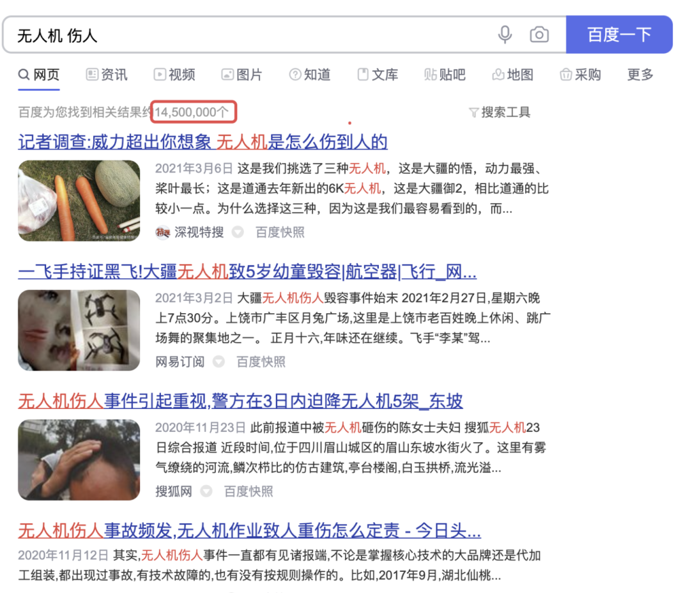Click 百度一下 to search again
The image size is (690, 593).
point(619,35)
